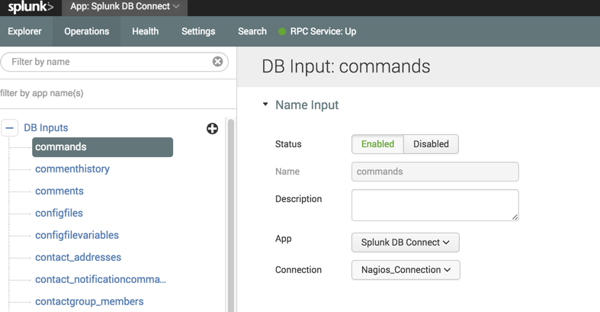The image size is (600, 312).
Task: Click the green RPC Service status indicator
Action: point(282,31)
